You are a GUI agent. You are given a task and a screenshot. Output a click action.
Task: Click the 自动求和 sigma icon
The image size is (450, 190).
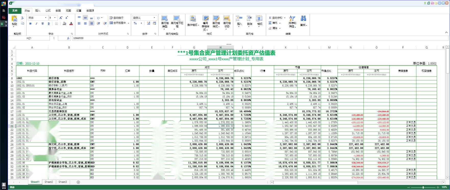pos(270,18)
